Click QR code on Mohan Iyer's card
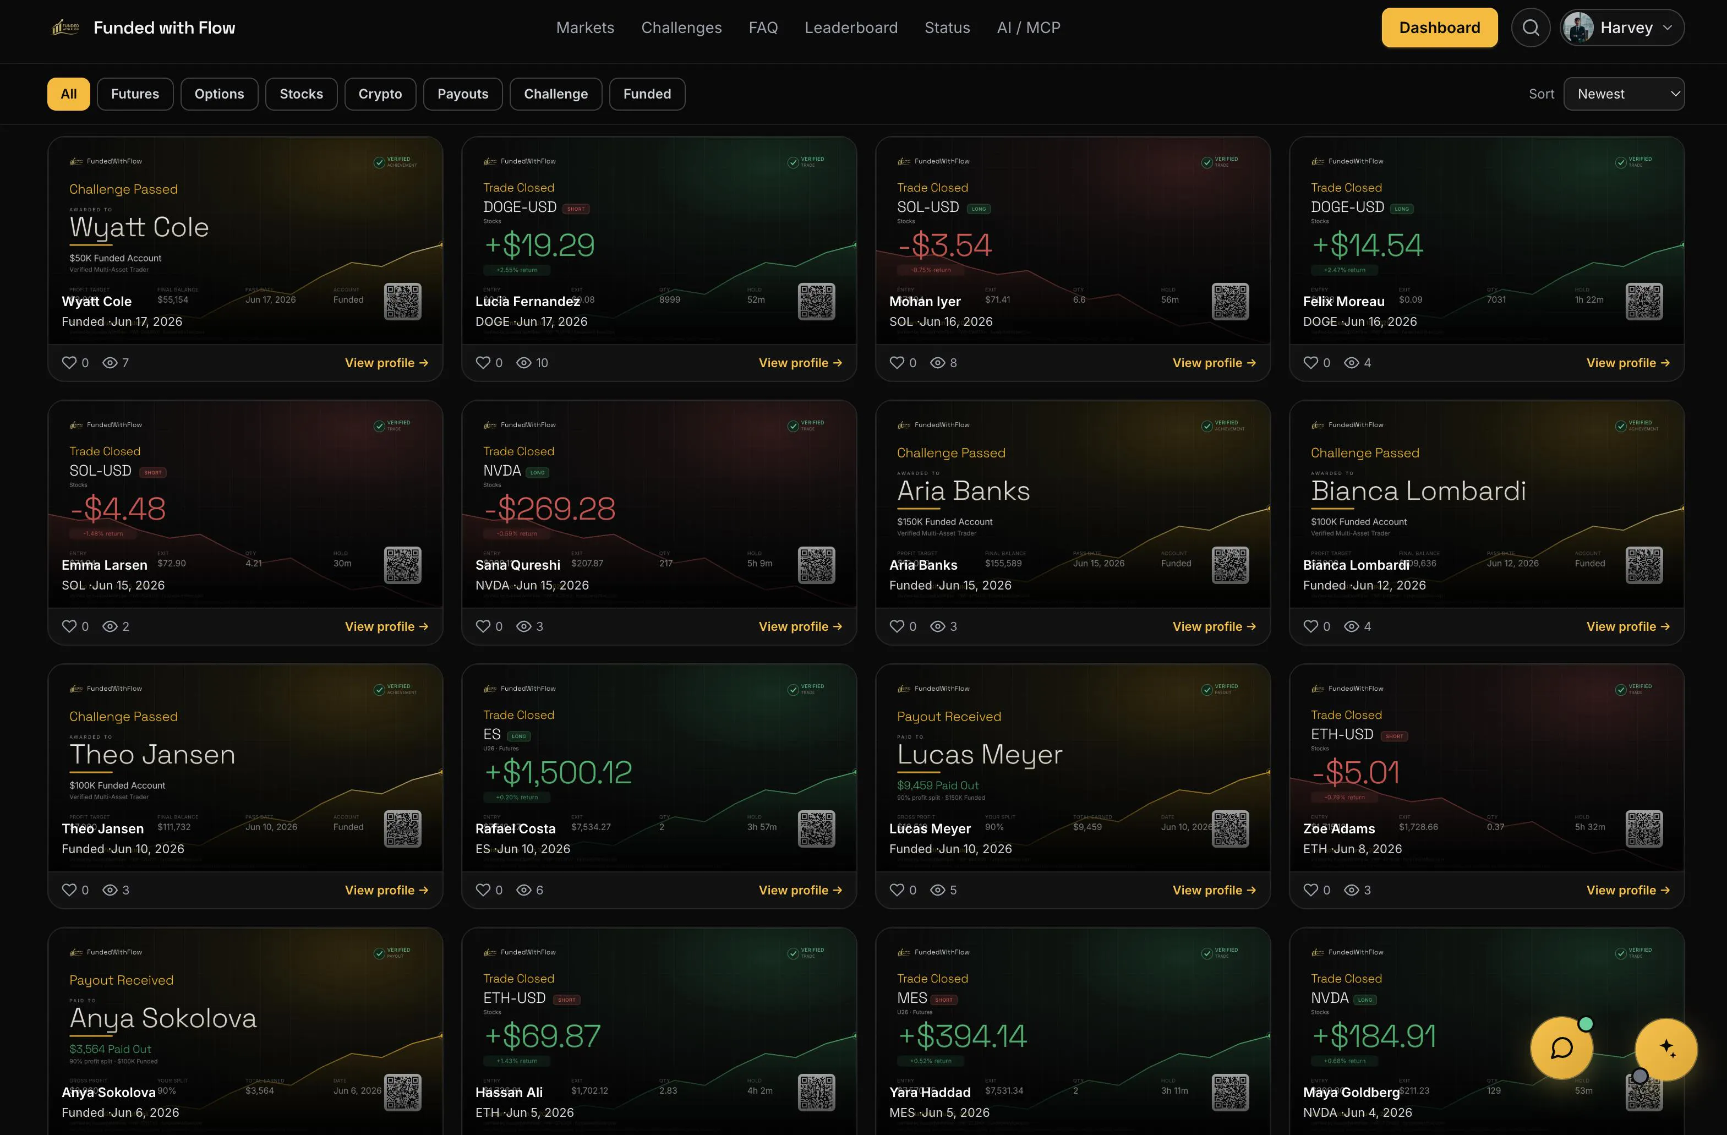Viewport: 1727px width, 1135px height. tap(1231, 301)
